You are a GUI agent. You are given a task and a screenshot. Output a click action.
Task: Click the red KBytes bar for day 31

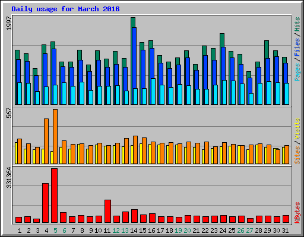point(286,219)
